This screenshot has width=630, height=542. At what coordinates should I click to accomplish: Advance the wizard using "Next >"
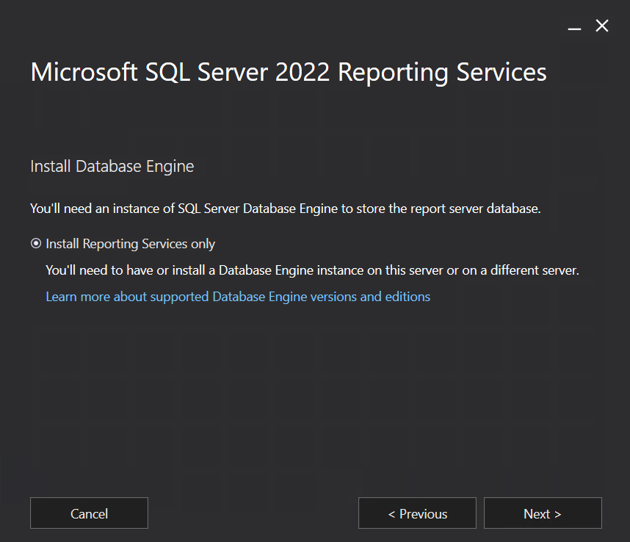point(543,513)
